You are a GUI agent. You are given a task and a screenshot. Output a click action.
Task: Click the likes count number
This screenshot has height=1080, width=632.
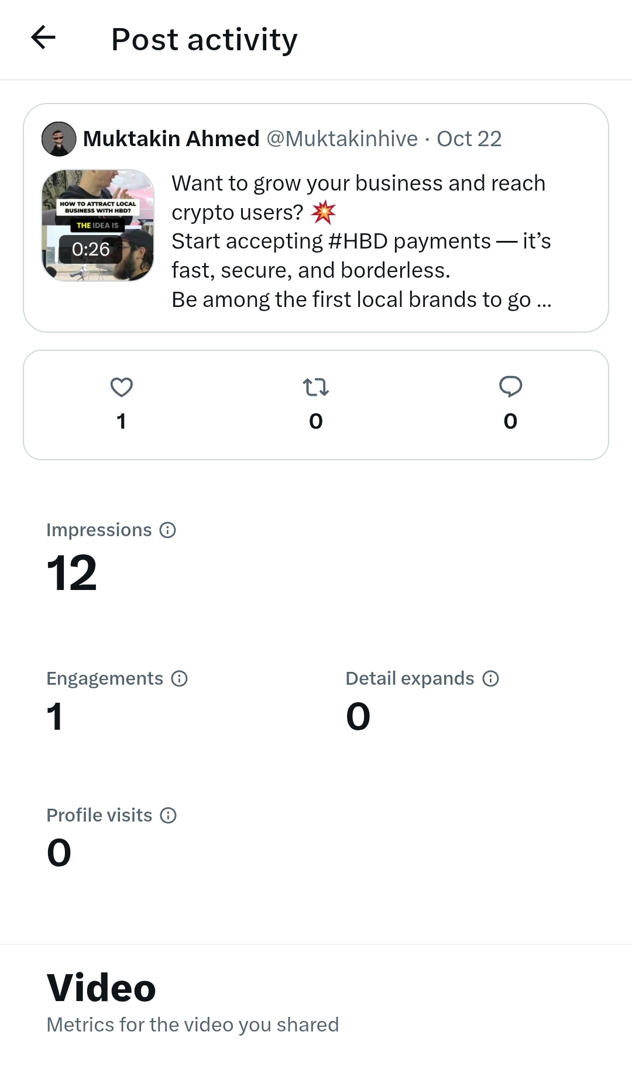[x=121, y=422]
